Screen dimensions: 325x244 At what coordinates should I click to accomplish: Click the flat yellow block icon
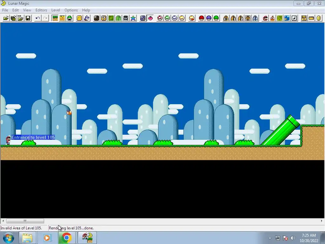[311, 18]
